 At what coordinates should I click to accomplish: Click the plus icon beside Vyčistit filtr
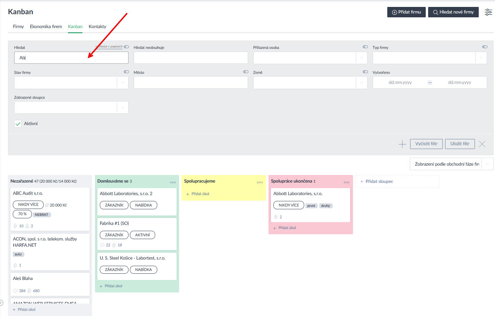pyautogui.click(x=402, y=144)
